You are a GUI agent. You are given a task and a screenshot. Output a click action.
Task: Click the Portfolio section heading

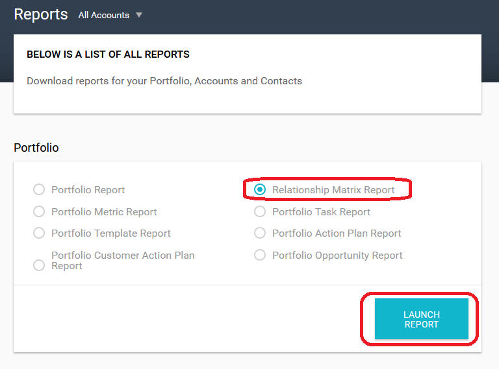(36, 148)
